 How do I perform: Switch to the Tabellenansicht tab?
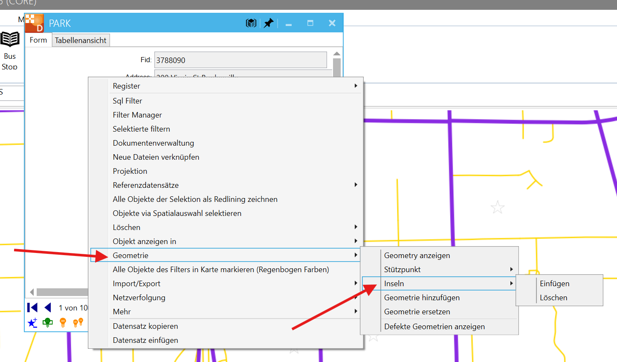(x=81, y=40)
